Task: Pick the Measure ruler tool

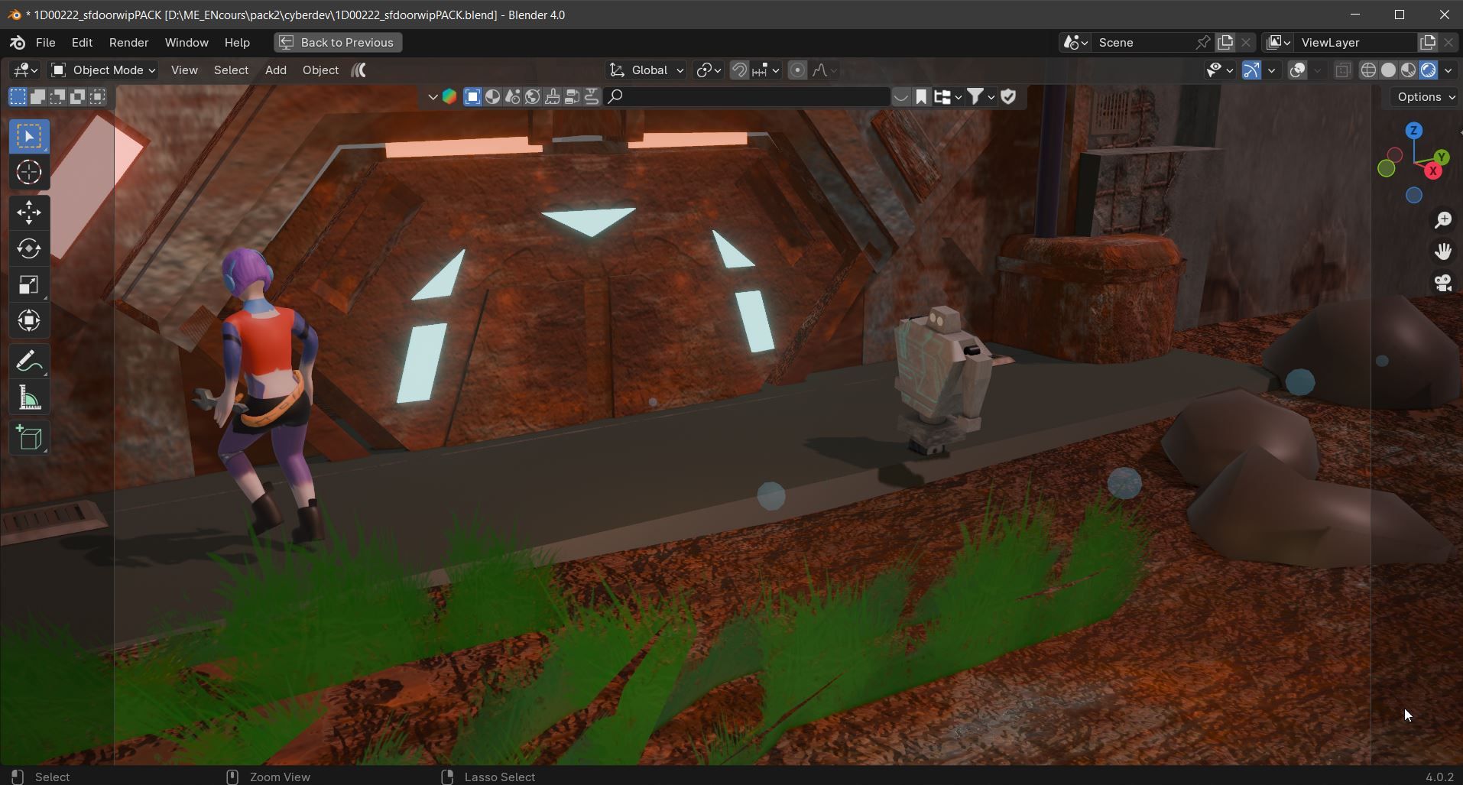Action: click(x=29, y=398)
